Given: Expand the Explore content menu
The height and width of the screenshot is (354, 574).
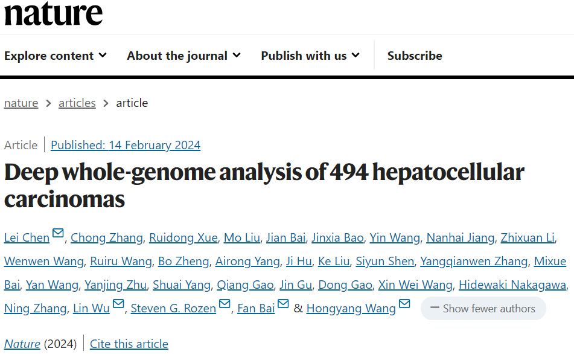Looking at the screenshot, I should [x=56, y=56].
